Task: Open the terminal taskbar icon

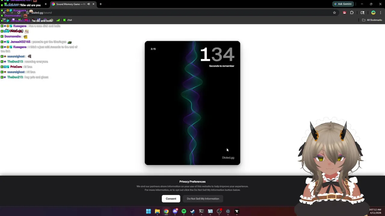Action: [202, 211]
